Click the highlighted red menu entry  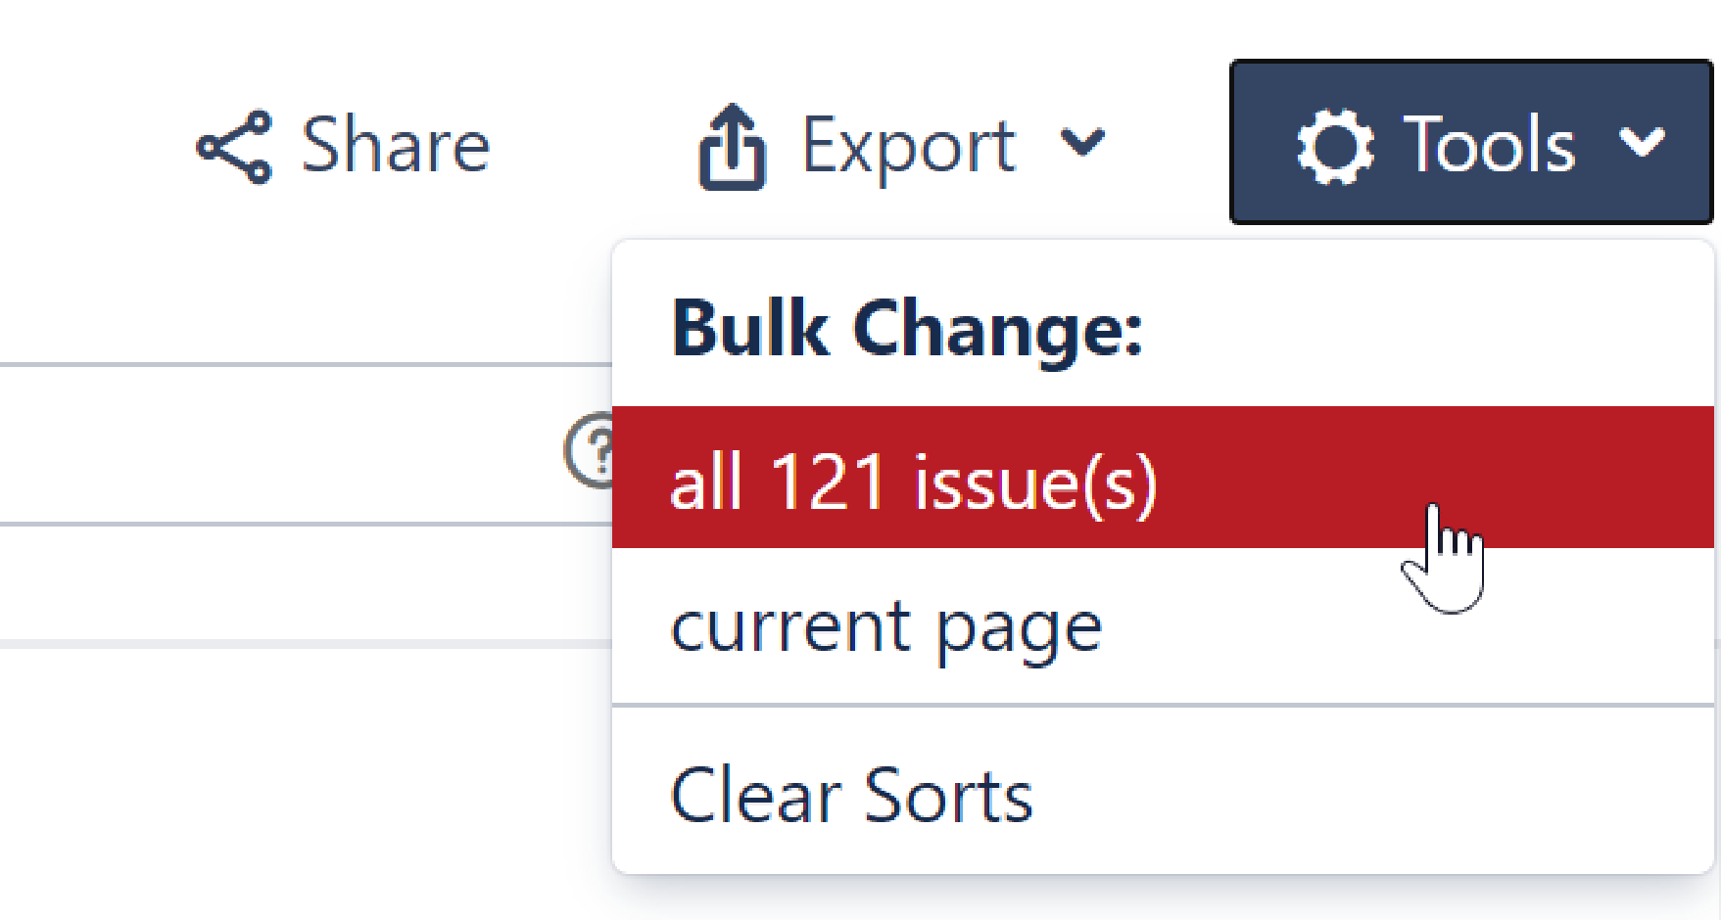click(1162, 478)
